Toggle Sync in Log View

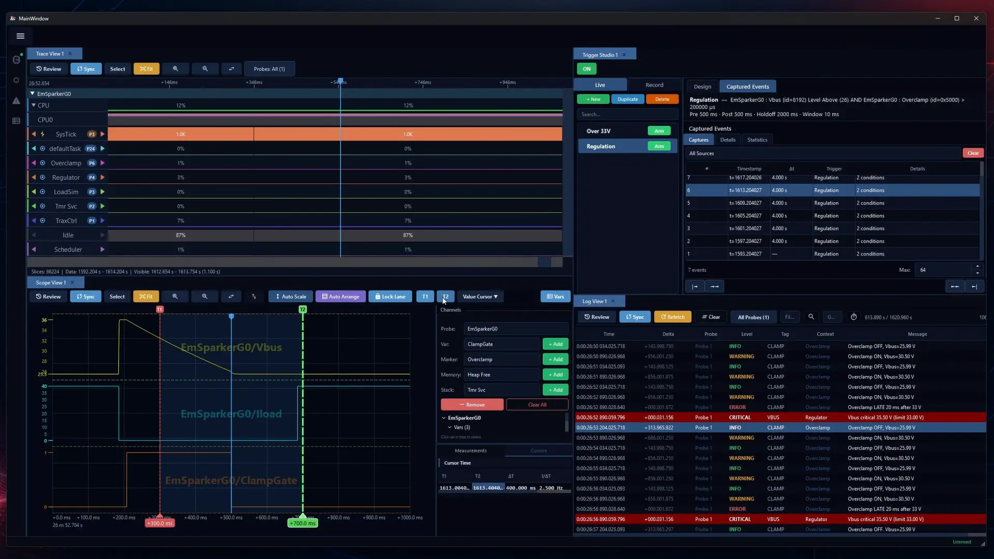635,317
